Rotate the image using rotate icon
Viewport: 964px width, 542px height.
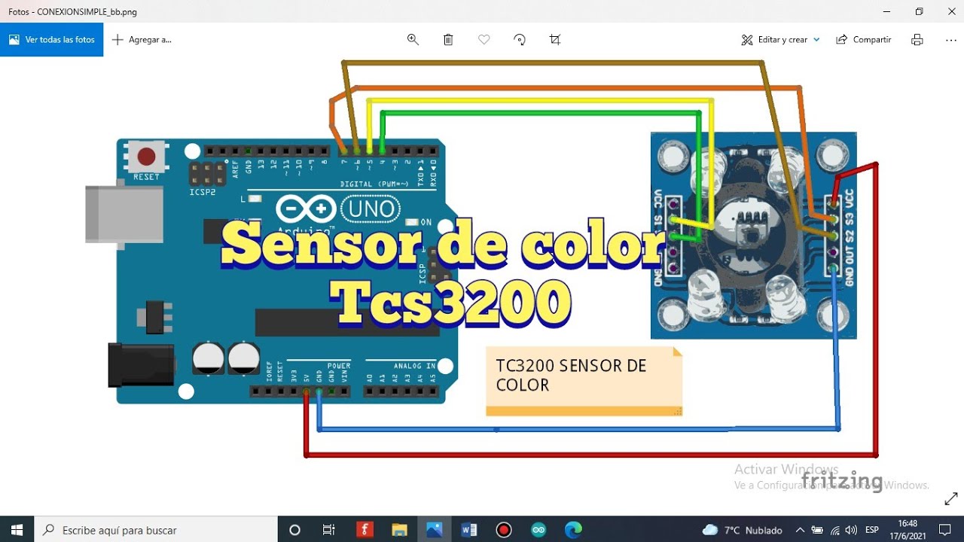[x=520, y=40]
